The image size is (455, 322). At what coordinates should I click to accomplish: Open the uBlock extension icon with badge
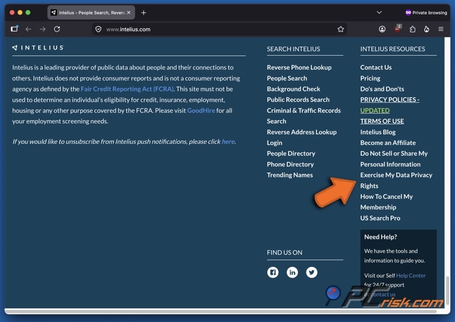[397, 29]
